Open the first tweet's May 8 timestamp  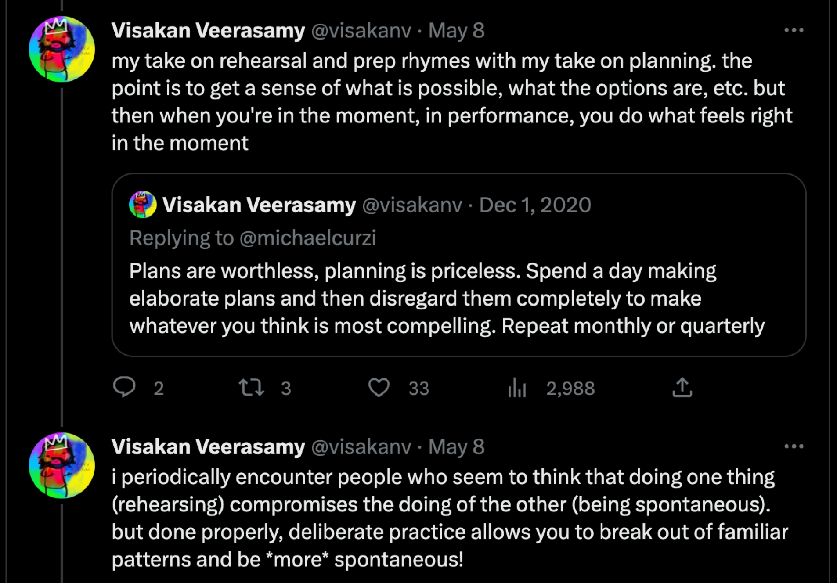456,31
